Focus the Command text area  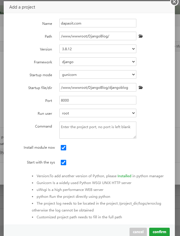[98, 130]
